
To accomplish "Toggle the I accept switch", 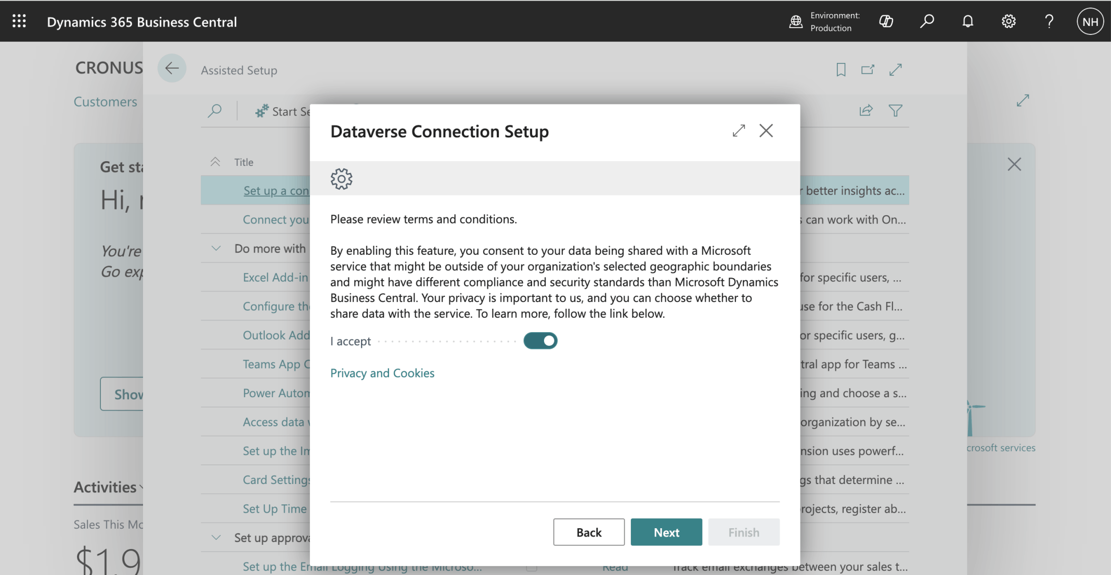I will click(540, 341).
